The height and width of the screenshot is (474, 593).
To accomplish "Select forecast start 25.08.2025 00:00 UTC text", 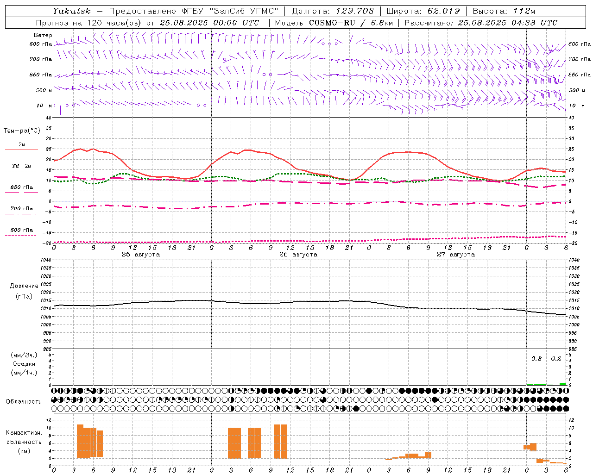I will click(209, 23).
